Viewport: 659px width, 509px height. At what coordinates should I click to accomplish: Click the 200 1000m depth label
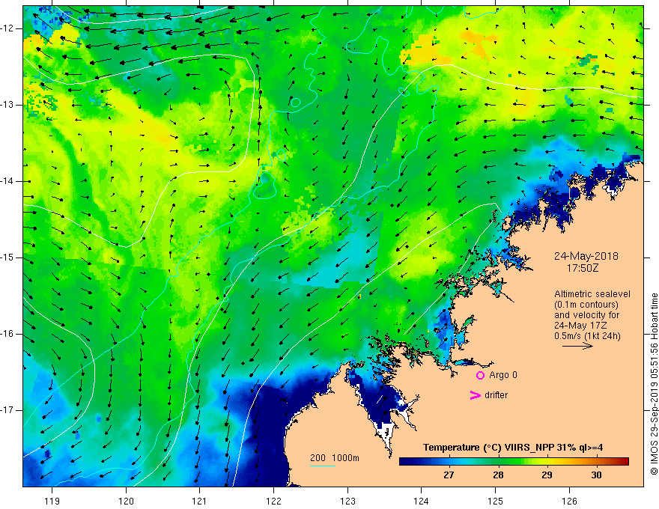click(335, 458)
